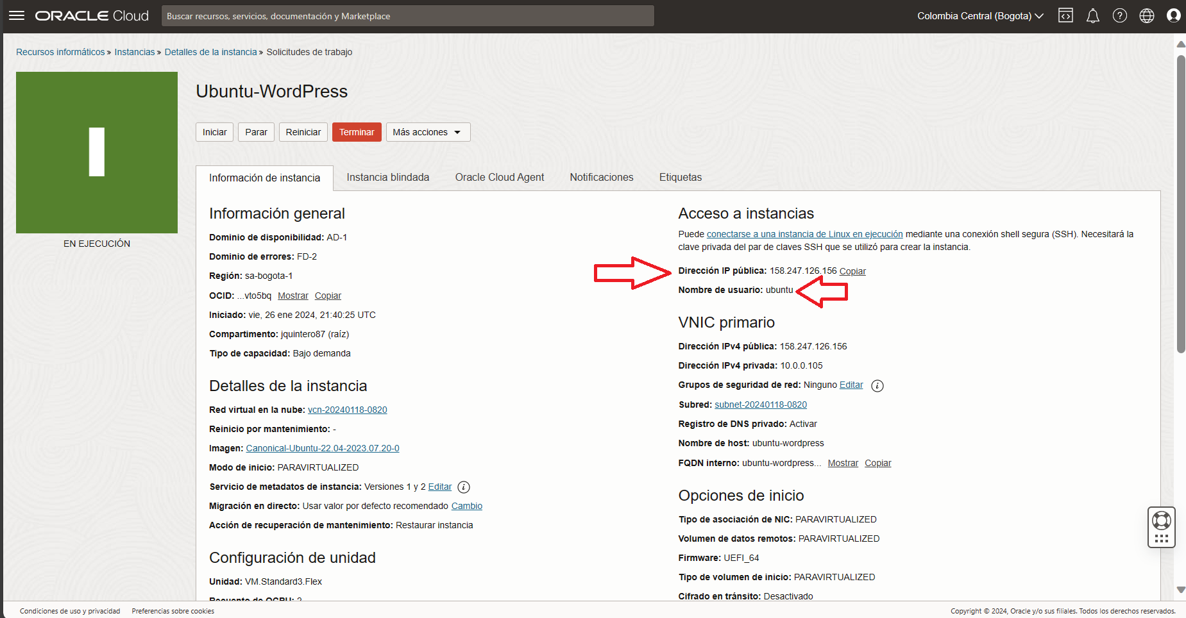
Task: Open the notifications bell
Action: (x=1093, y=16)
